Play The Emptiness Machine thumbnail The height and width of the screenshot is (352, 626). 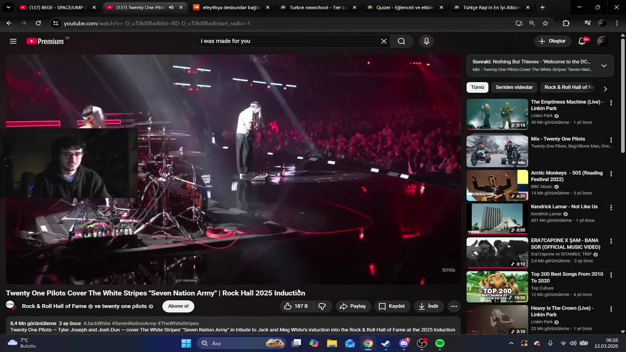(497, 114)
